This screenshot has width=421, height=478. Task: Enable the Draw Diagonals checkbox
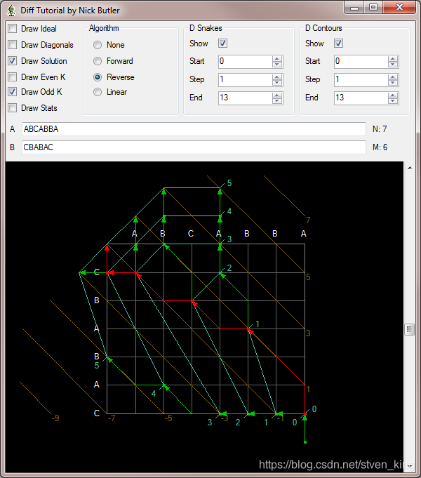13,45
